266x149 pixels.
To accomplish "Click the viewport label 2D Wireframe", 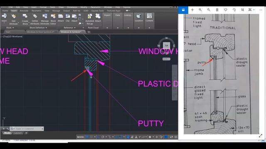I will pos(16,36).
